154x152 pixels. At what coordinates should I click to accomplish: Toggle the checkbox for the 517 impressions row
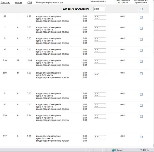point(141,137)
